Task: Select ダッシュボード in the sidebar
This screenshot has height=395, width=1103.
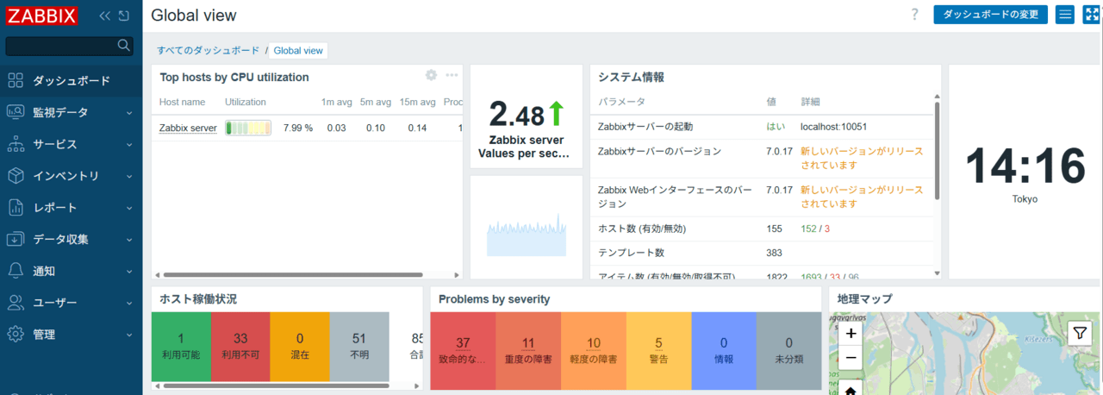Action: 71,81
